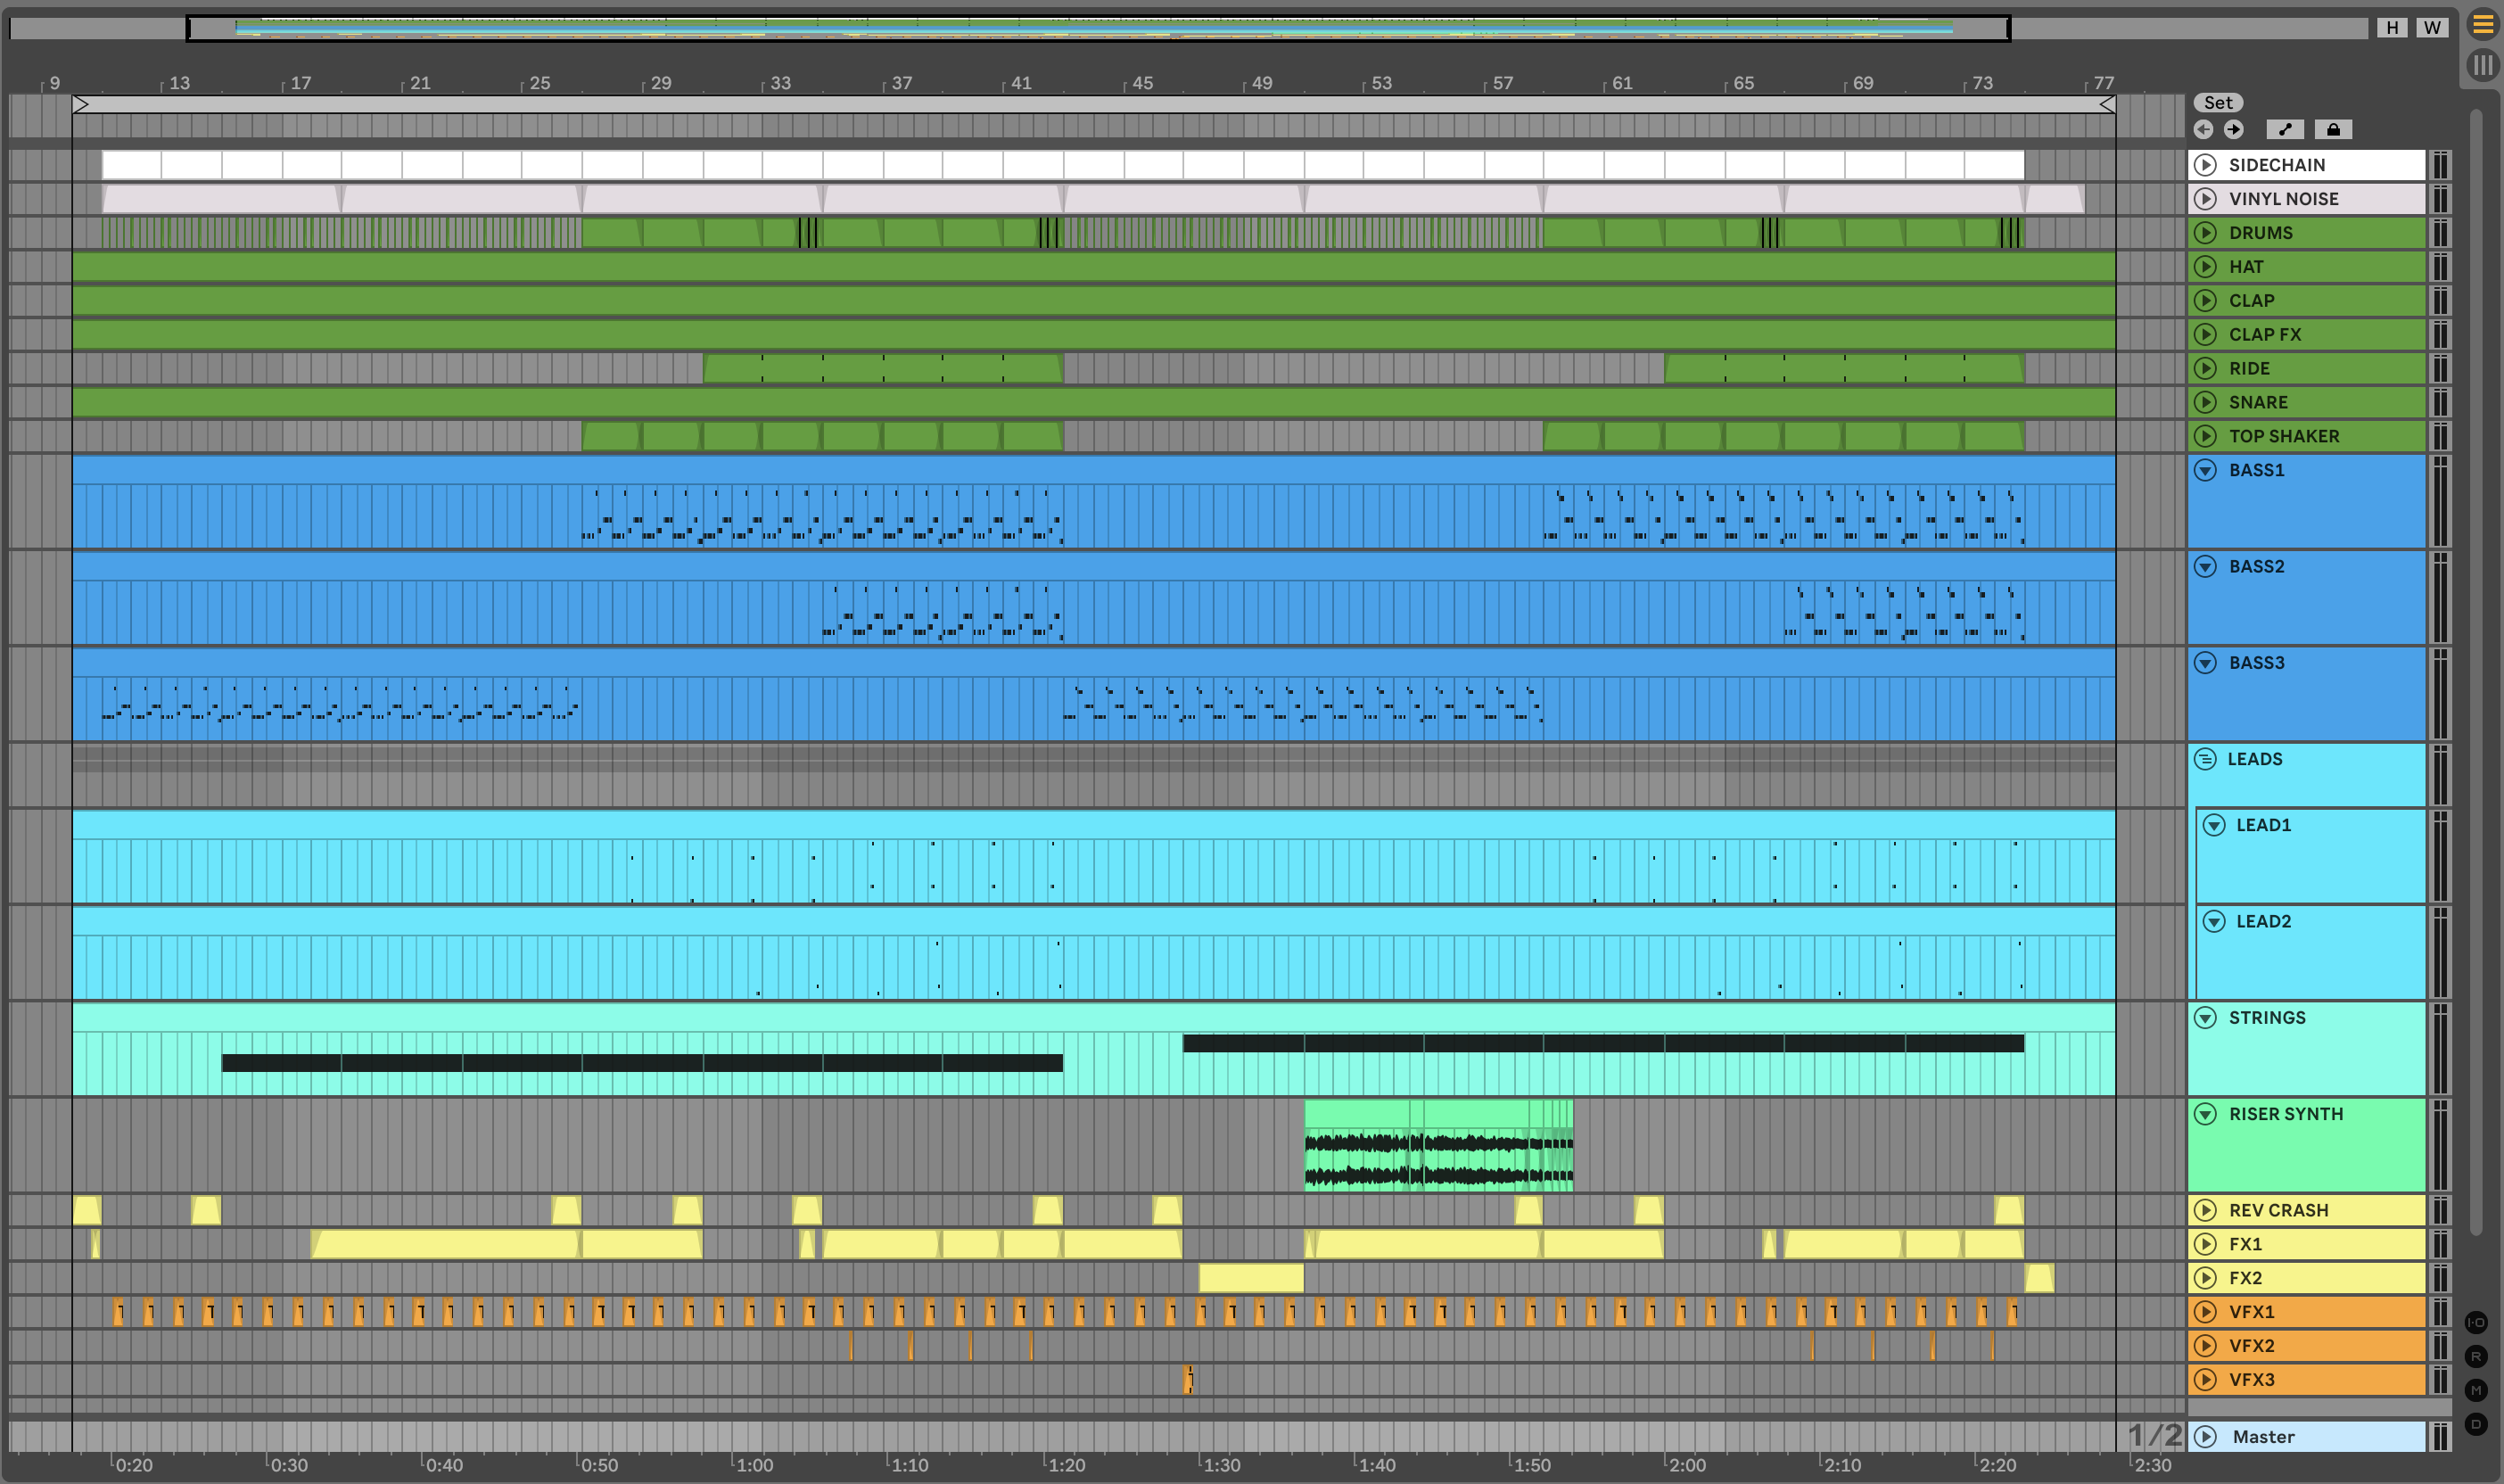Toggle the I-O section visibility
This screenshot has width=2504, height=1484.
coord(2476,1323)
